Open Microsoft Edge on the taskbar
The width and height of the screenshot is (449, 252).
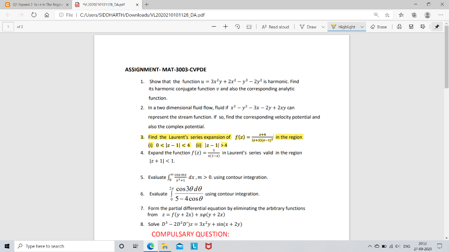coord(150,246)
